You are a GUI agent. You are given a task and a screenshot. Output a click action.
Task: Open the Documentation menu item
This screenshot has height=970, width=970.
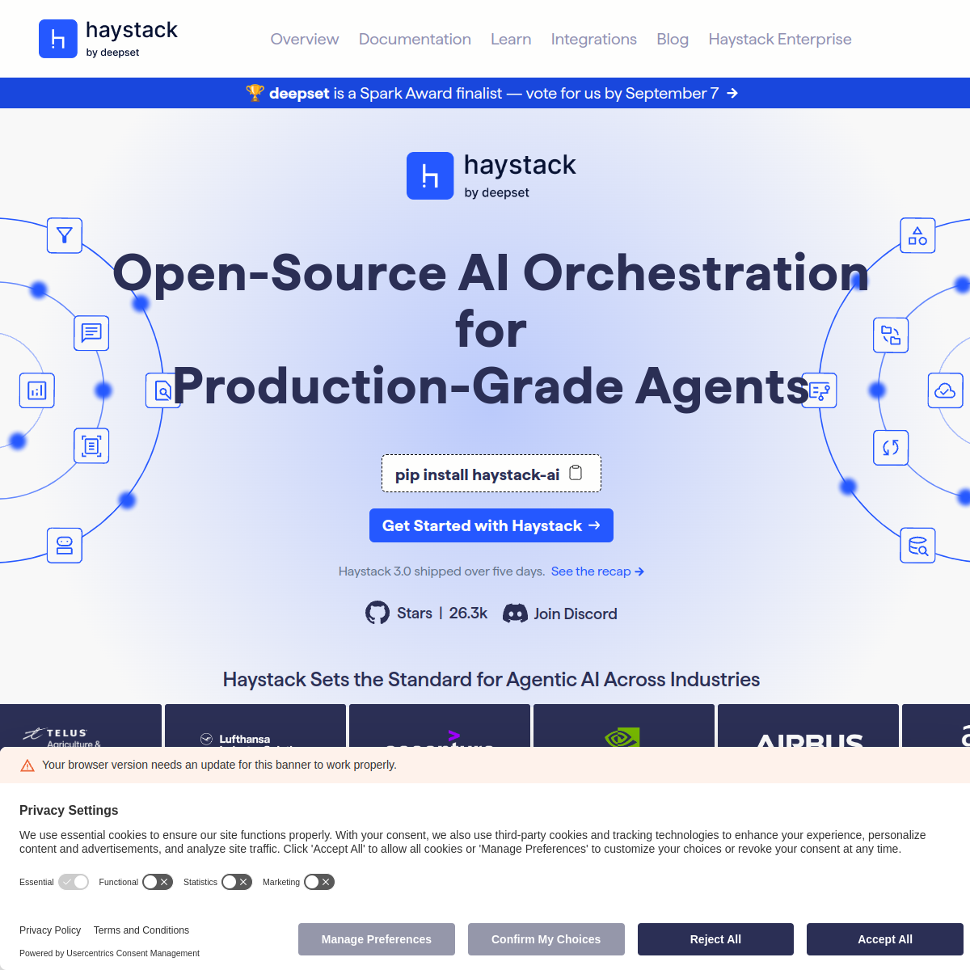[415, 39]
